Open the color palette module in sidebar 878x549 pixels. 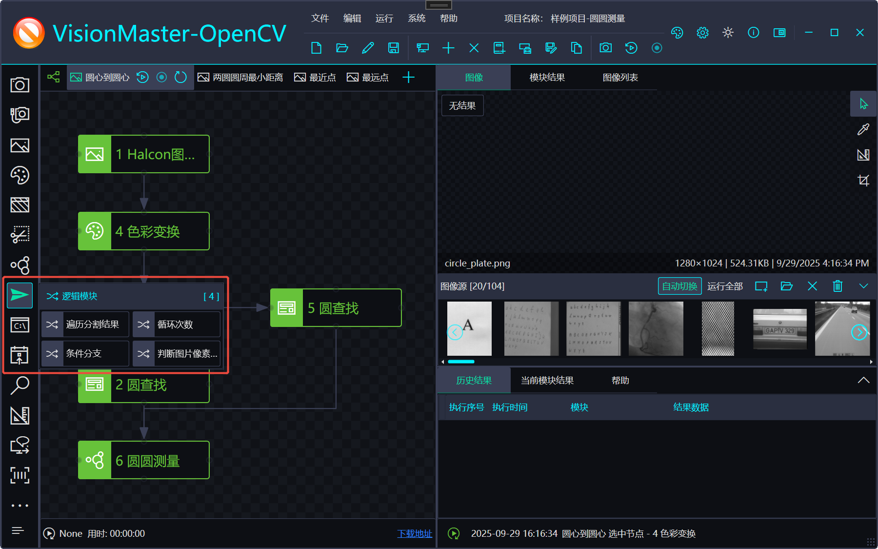coord(20,175)
